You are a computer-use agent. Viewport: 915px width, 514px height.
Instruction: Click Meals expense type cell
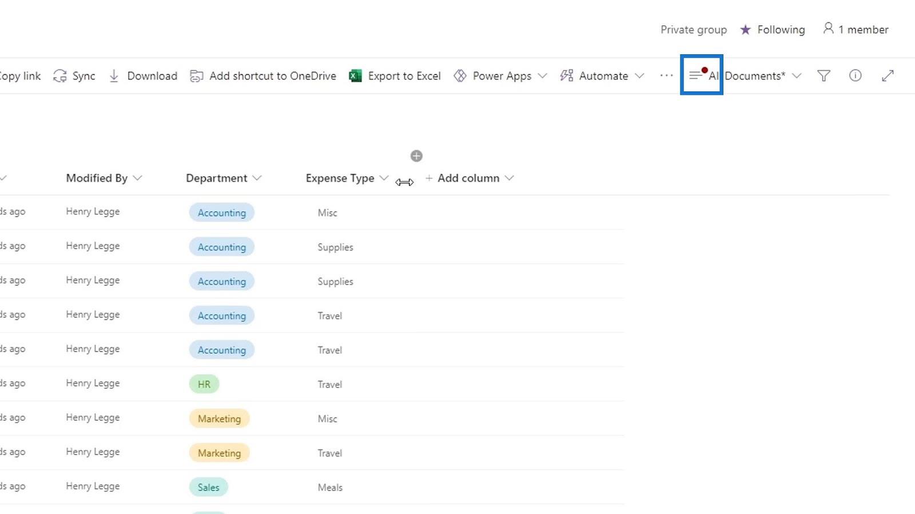pos(330,487)
